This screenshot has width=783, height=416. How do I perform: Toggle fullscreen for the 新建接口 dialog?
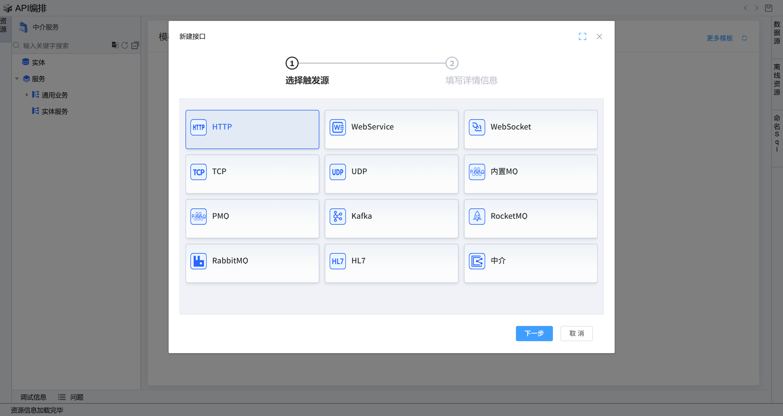[582, 36]
